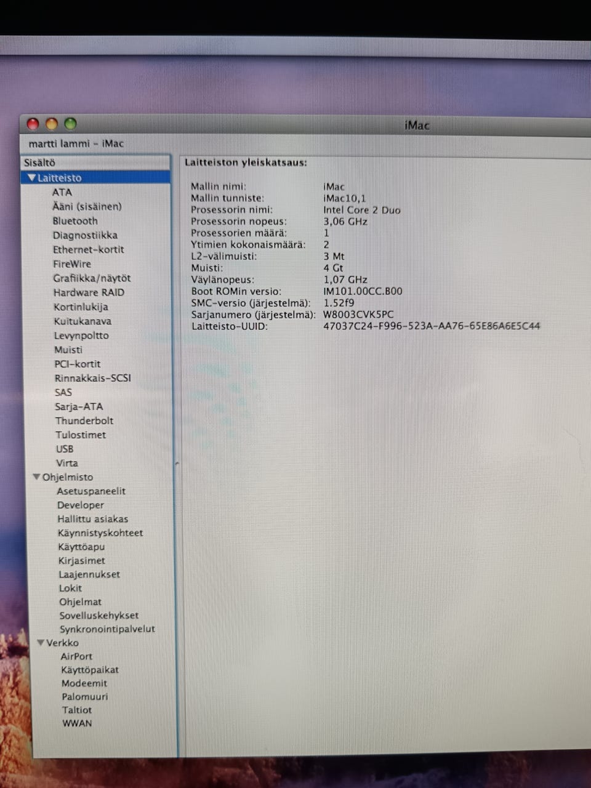Viewport: 591px width, 788px height.
Task: Open Developer section
Action: pyautogui.click(x=81, y=505)
